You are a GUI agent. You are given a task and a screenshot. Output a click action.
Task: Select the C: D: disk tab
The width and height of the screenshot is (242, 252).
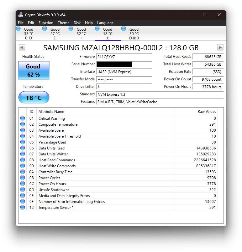pyautogui.click(x=29, y=33)
